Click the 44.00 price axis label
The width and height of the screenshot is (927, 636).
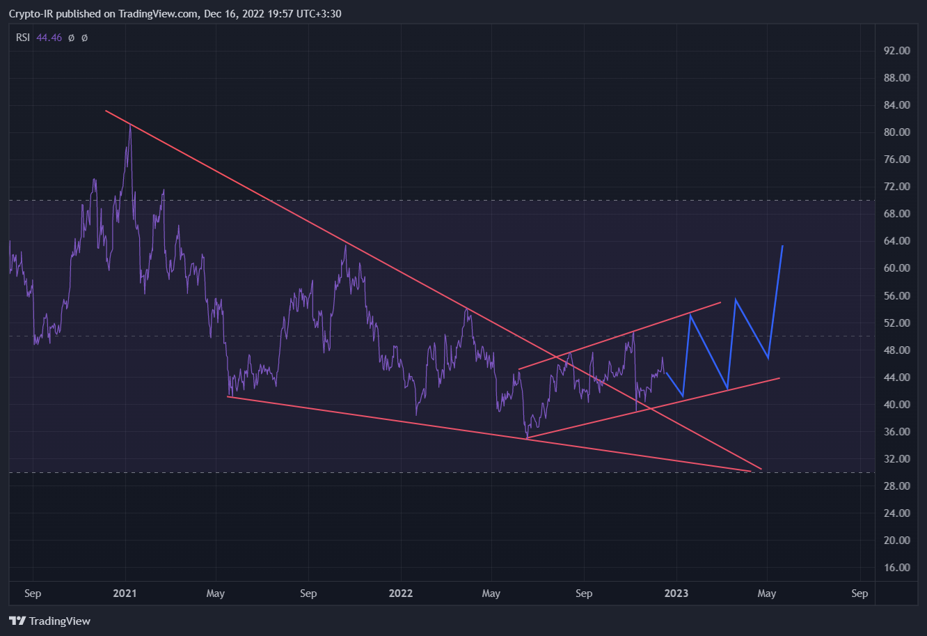click(896, 378)
